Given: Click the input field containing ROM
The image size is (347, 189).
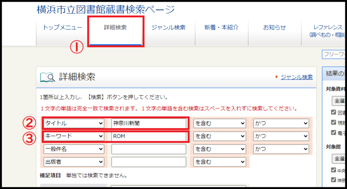Looking at the screenshot, I should [x=148, y=136].
